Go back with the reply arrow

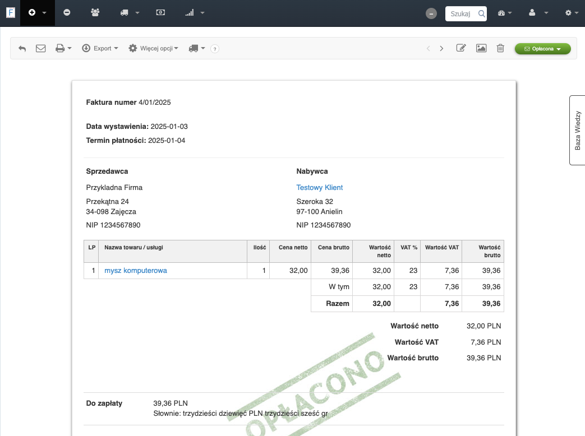[x=22, y=48]
